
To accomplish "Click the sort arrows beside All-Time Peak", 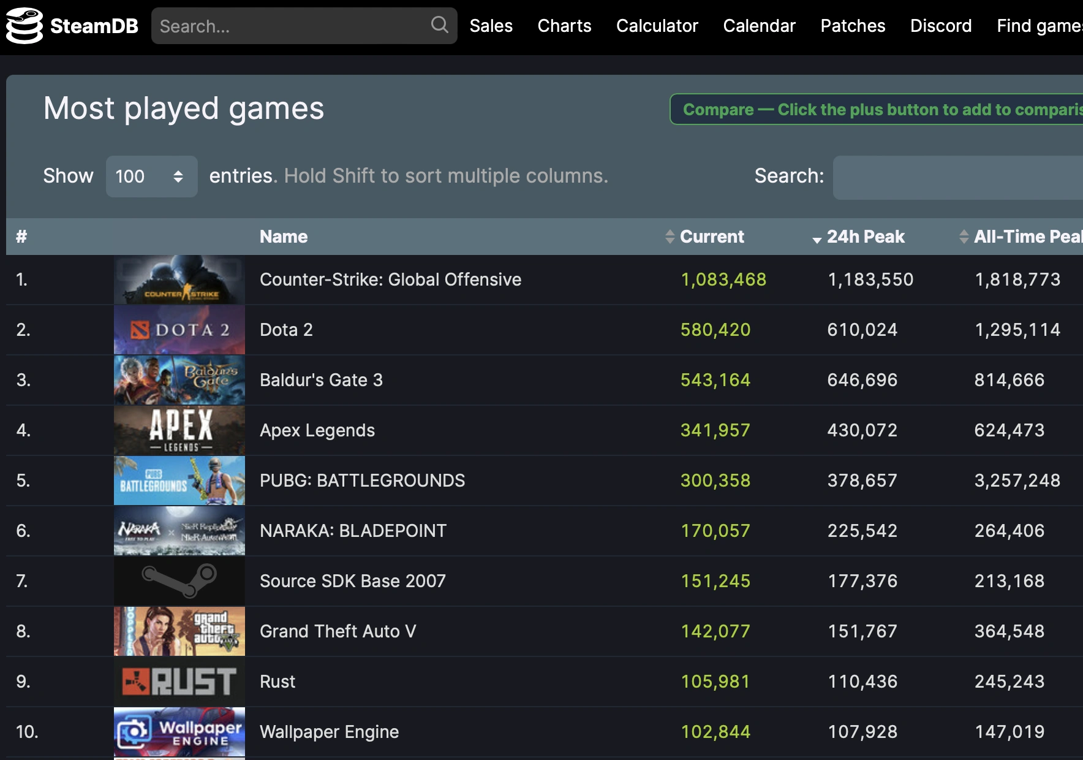I will tap(964, 237).
